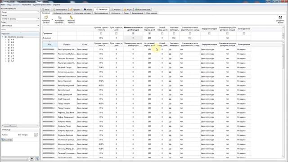Open the bottom-left combo box dropdown
This screenshot has height=162, width=288.
(x=28, y=159)
